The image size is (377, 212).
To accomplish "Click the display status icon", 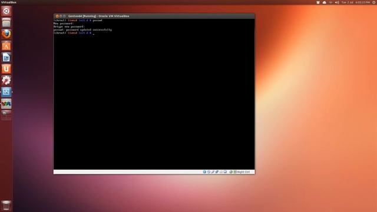I will coord(225,172).
